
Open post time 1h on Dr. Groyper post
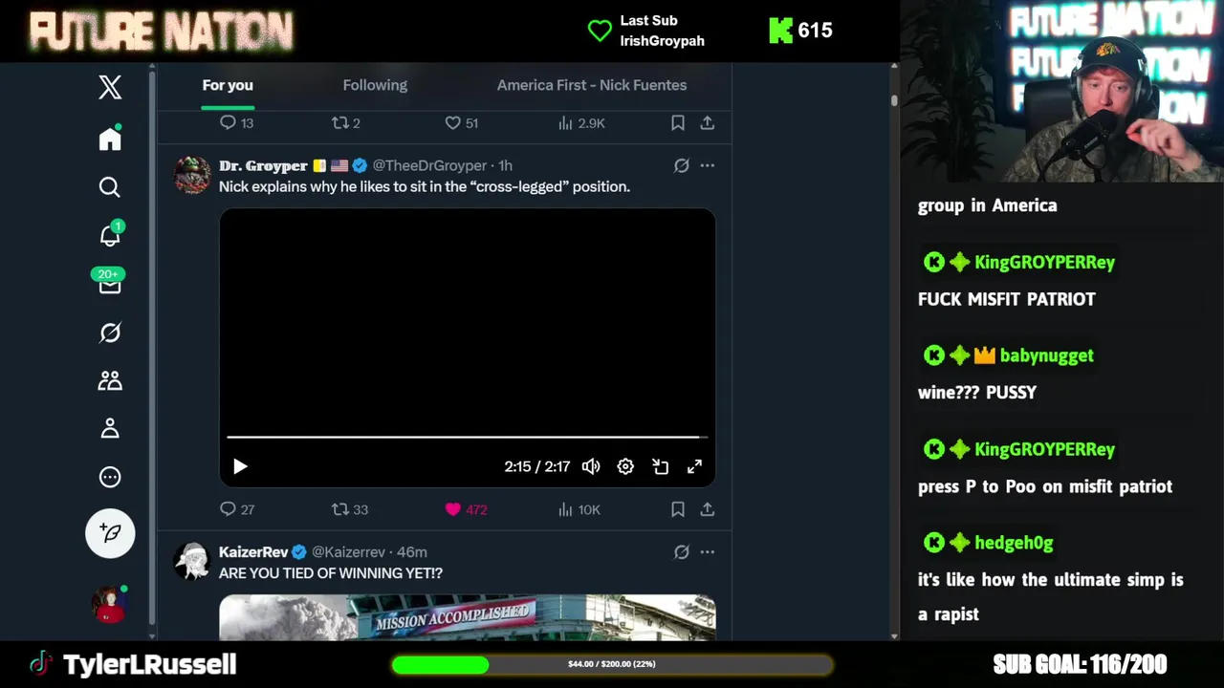click(x=505, y=165)
